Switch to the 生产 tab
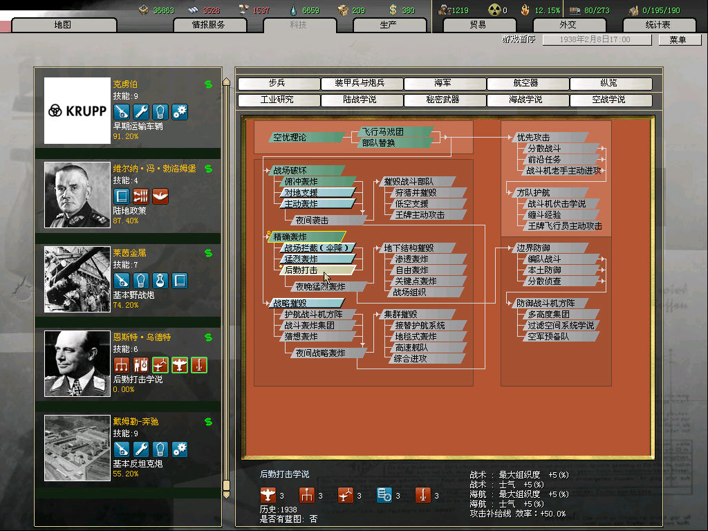The width and height of the screenshot is (708, 531). coord(388,25)
